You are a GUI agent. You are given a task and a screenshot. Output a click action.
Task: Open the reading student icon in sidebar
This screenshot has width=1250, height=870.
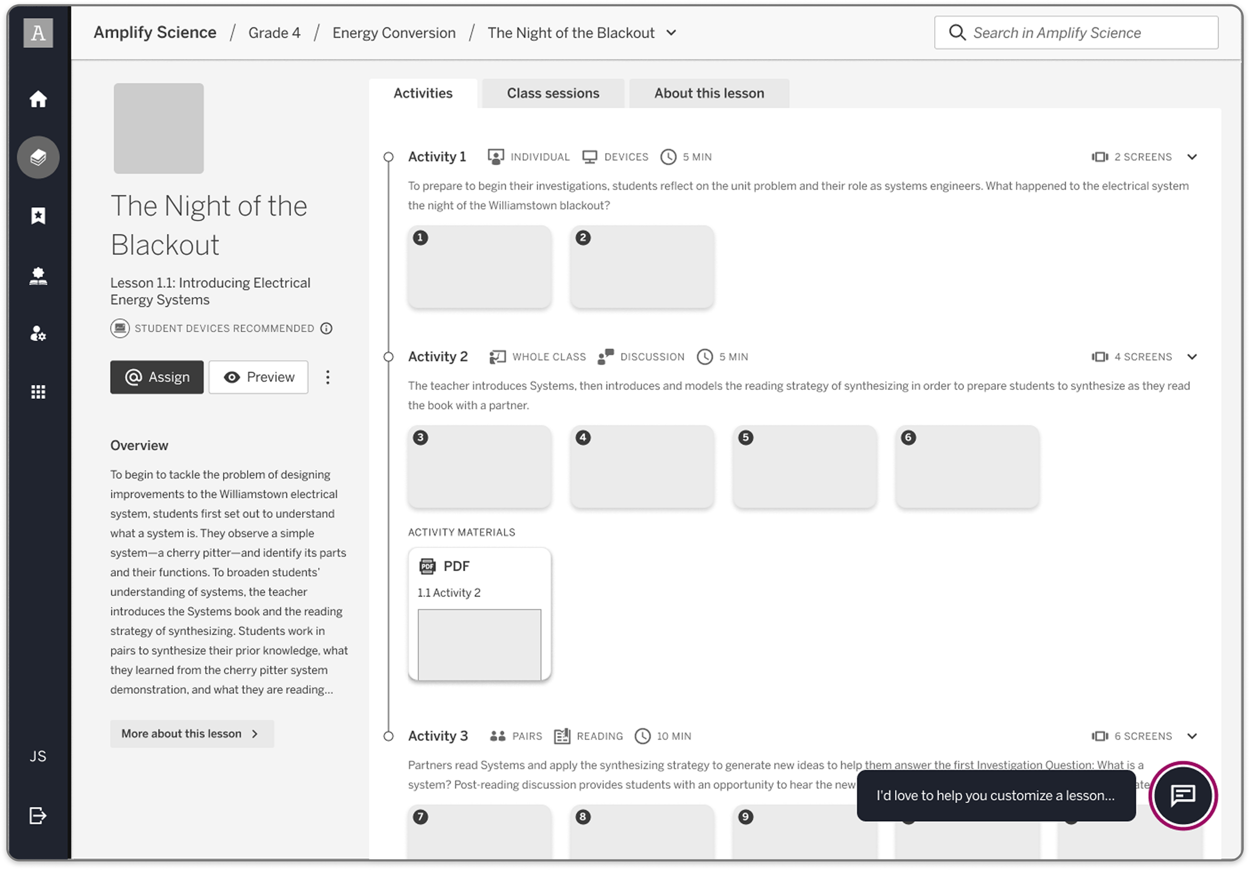click(38, 276)
